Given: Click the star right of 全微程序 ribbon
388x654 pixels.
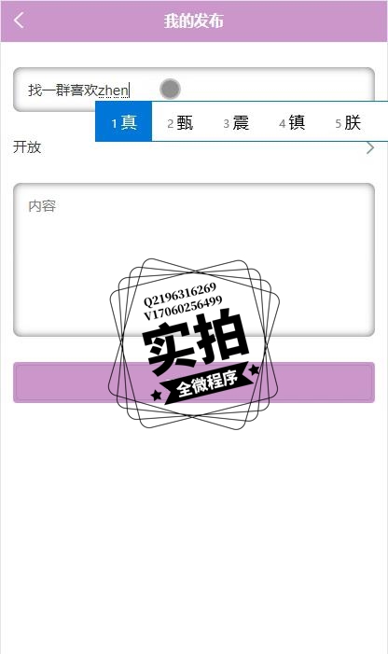Looking at the screenshot, I should coord(254,369).
